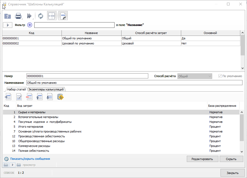The height and width of the screenshot is (178, 247).
Task: Click the database structure icon
Action: pyautogui.click(x=60, y=97)
